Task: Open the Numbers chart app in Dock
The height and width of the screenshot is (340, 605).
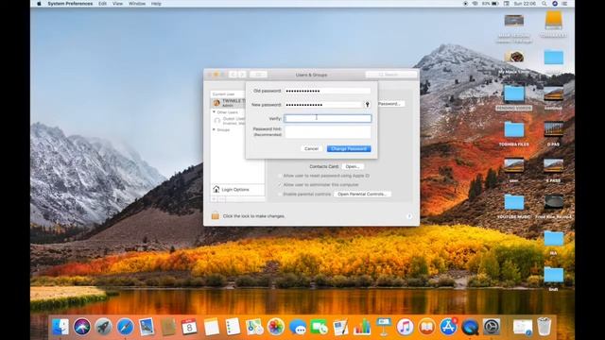Action: pyautogui.click(x=362, y=328)
